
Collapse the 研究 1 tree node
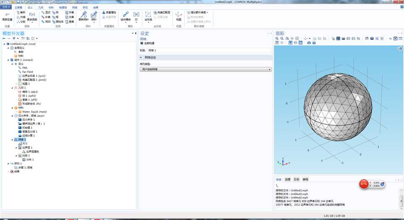(8, 163)
